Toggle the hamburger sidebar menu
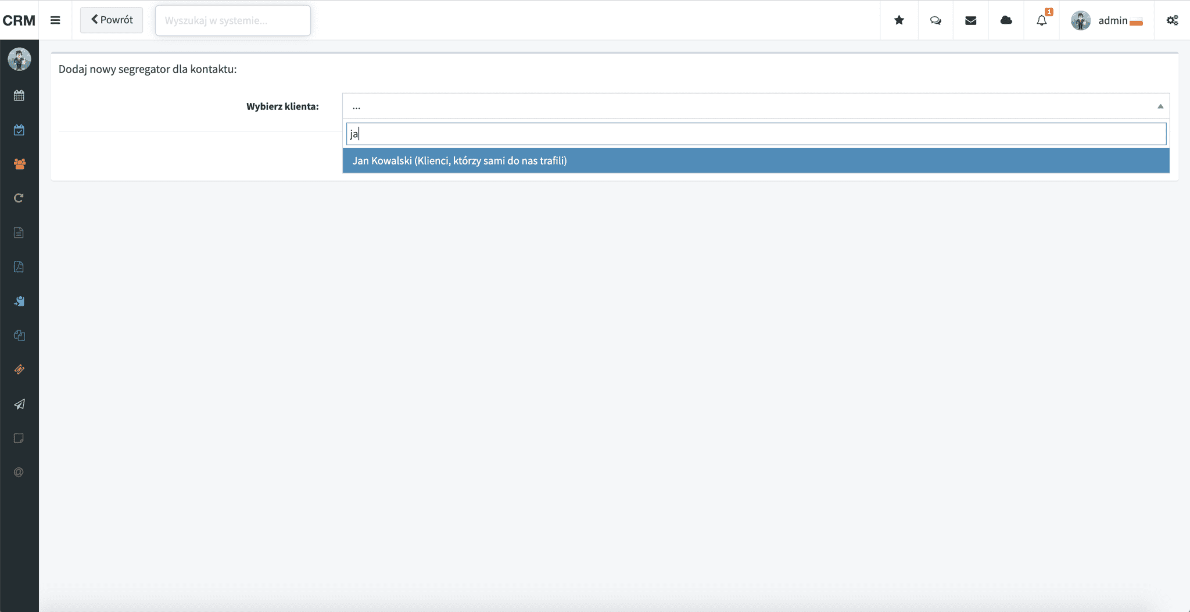Screen dimensions: 1190x612 coord(55,20)
